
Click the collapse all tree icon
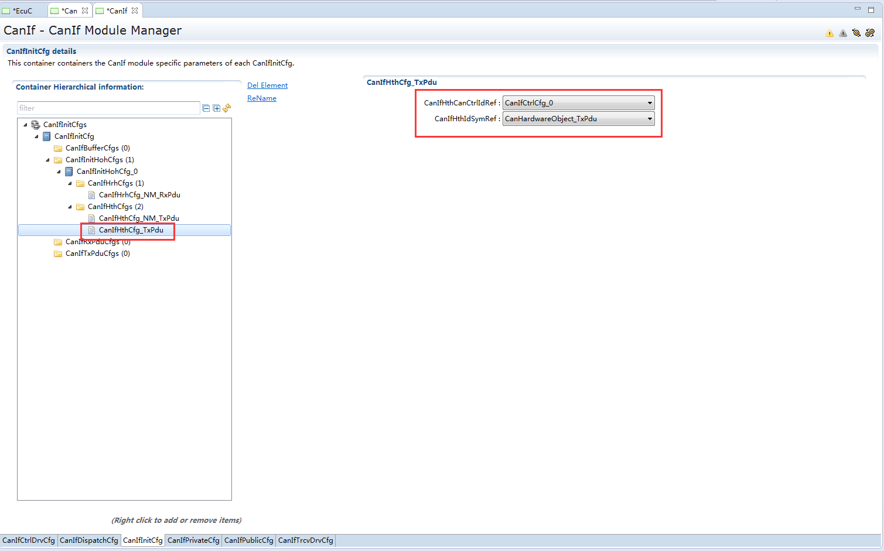[206, 108]
